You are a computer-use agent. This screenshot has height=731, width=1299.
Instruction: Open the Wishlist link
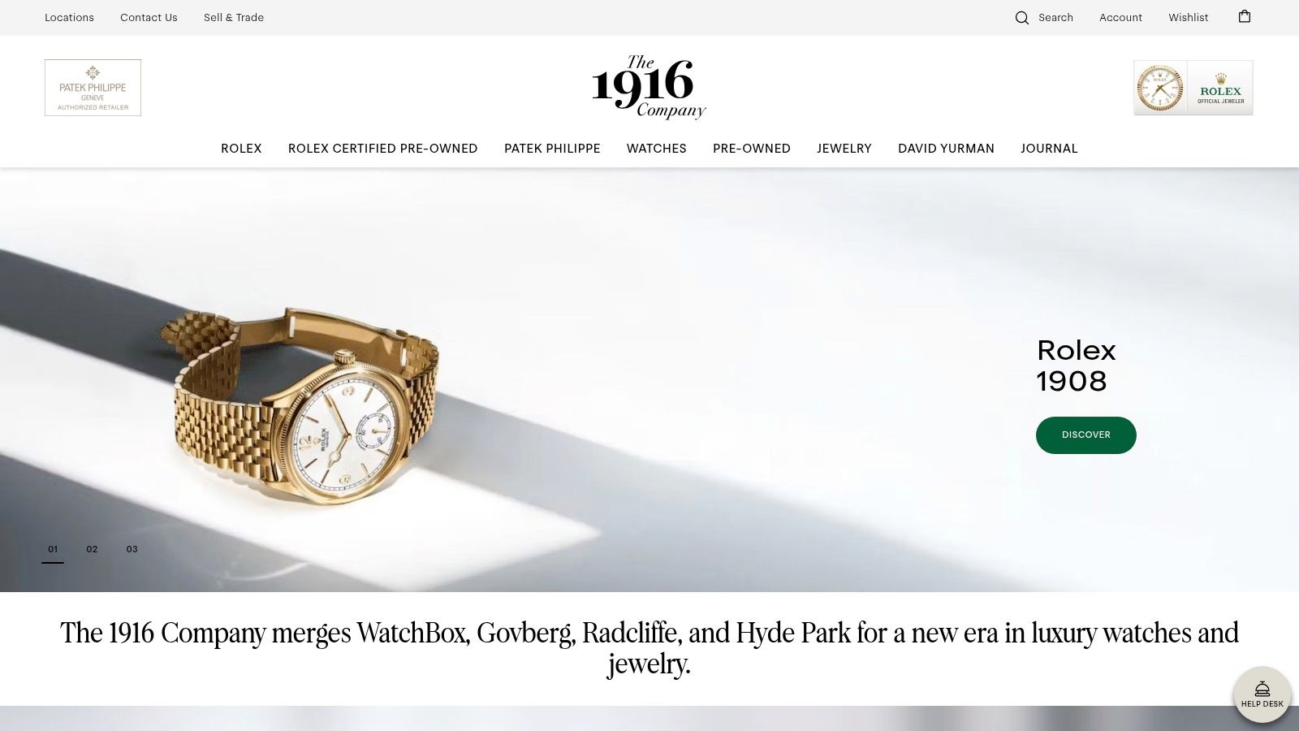click(x=1189, y=17)
